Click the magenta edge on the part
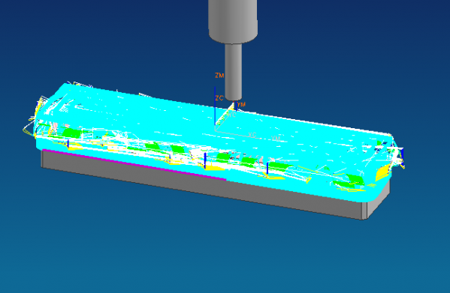Image resolution: width=450 pixels, height=293 pixels. (x=134, y=165)
